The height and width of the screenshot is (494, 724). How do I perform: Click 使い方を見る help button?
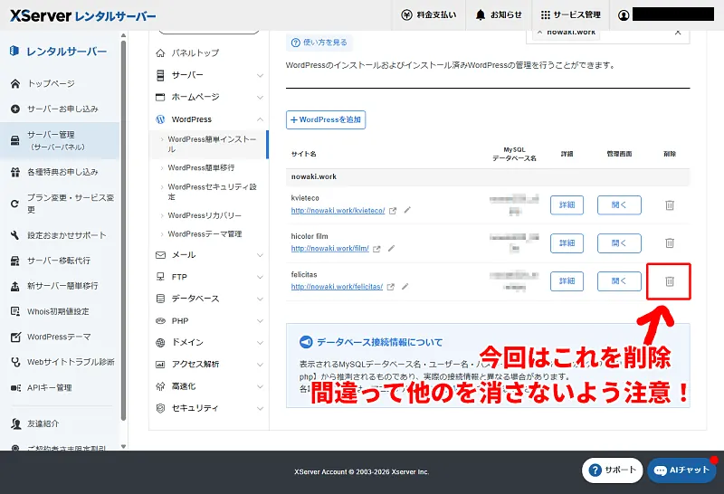point(319,43)
